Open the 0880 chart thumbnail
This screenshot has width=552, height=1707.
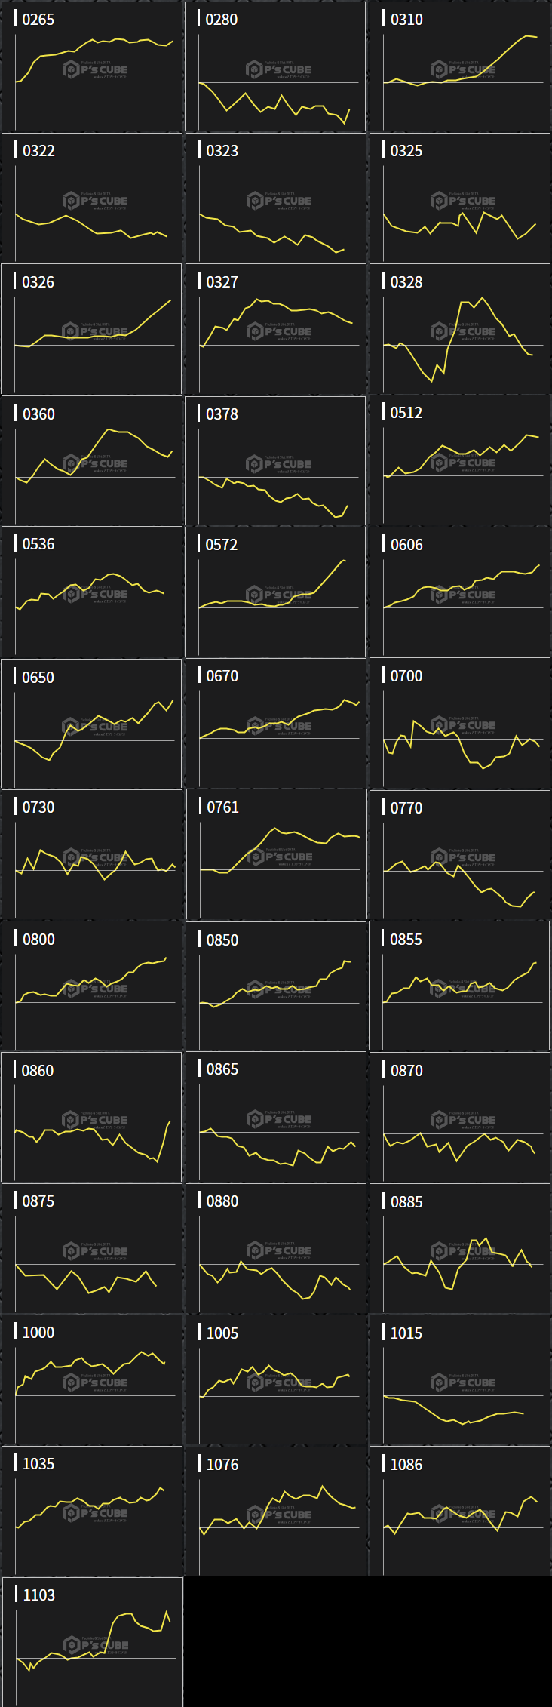[x=276, y=1249]
